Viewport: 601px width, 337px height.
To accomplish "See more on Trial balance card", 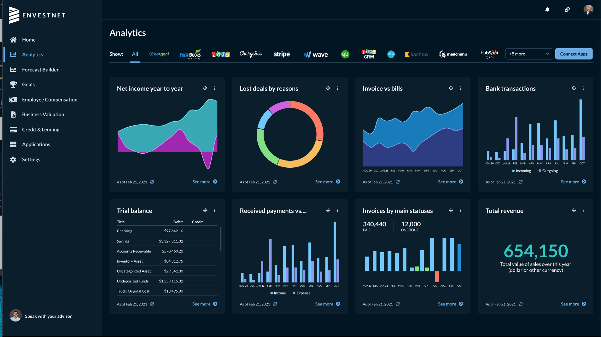I will pos(205,304).
